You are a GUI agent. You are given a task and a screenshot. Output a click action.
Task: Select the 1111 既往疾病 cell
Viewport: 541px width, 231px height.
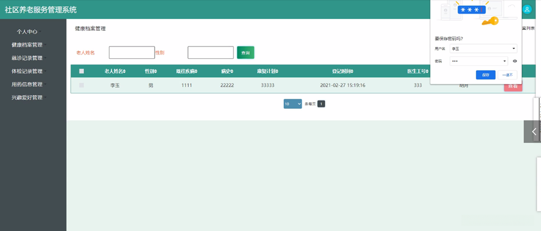click(x=186, y=85)
